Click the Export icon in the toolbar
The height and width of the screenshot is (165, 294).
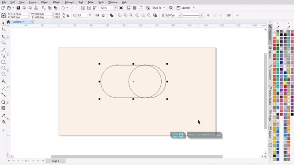[x=89, y=8]
